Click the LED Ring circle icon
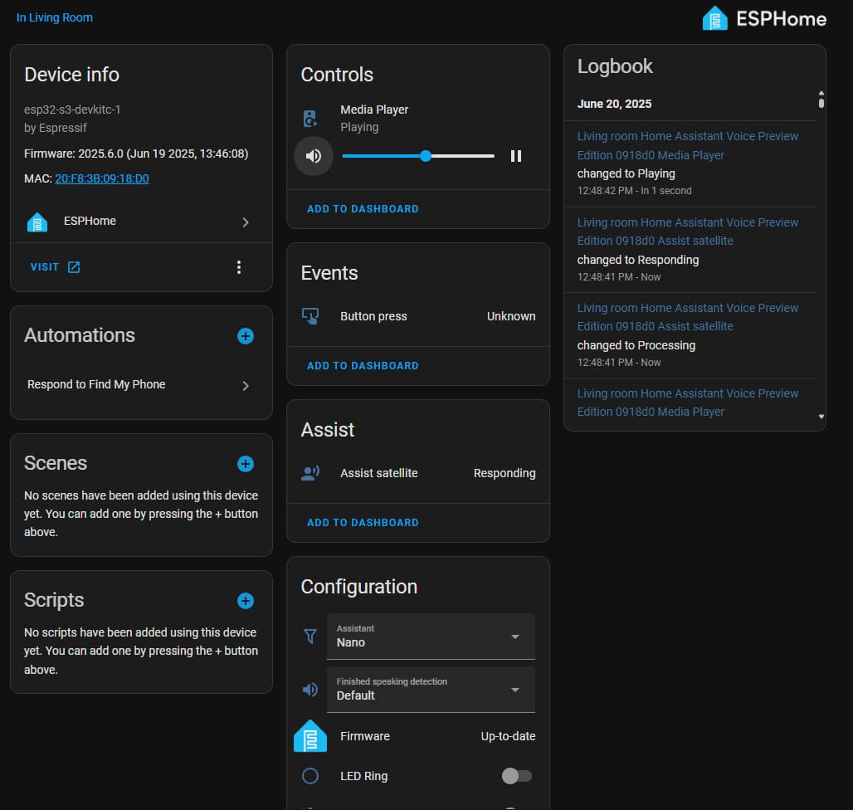 point(310,776)
